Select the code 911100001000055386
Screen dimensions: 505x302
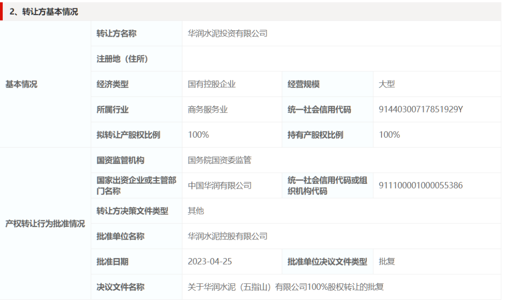[421, 185]
